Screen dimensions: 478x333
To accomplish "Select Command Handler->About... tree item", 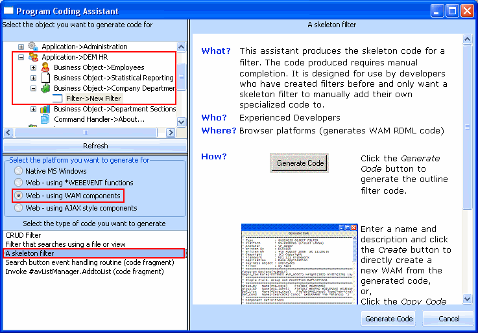I will pos(99,119).
